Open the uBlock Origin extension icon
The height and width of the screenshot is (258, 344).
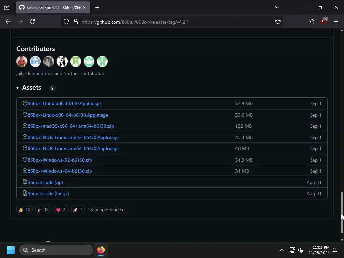click(324, 21)
